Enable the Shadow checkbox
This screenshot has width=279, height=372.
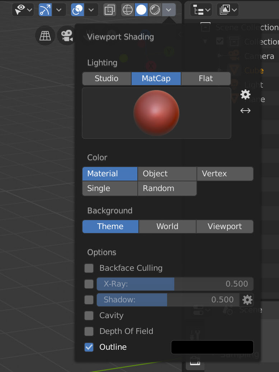[89, 299]
